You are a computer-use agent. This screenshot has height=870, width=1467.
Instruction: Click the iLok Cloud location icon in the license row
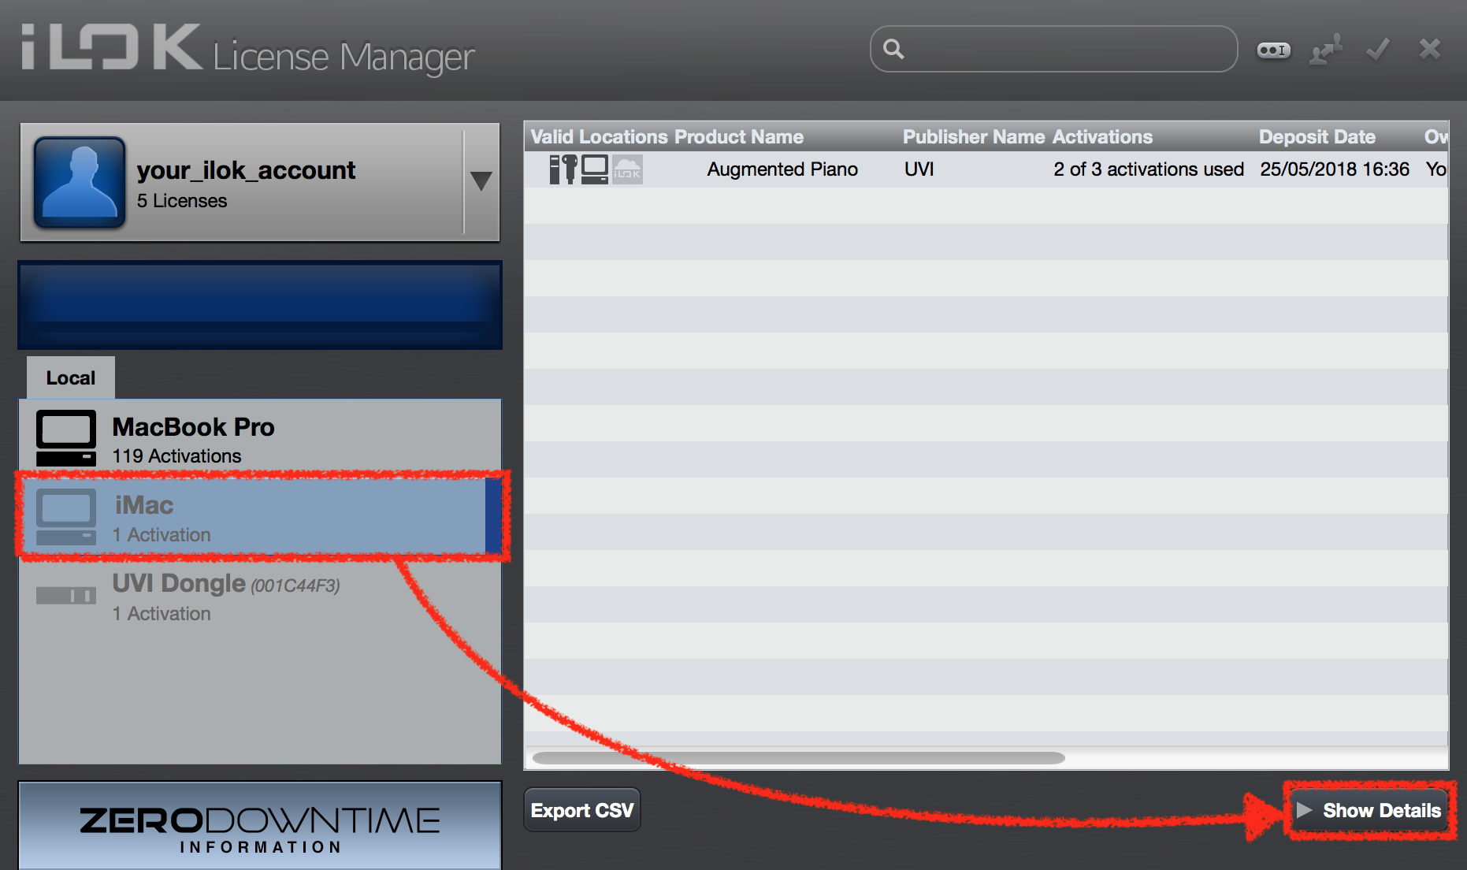[627, 169]
